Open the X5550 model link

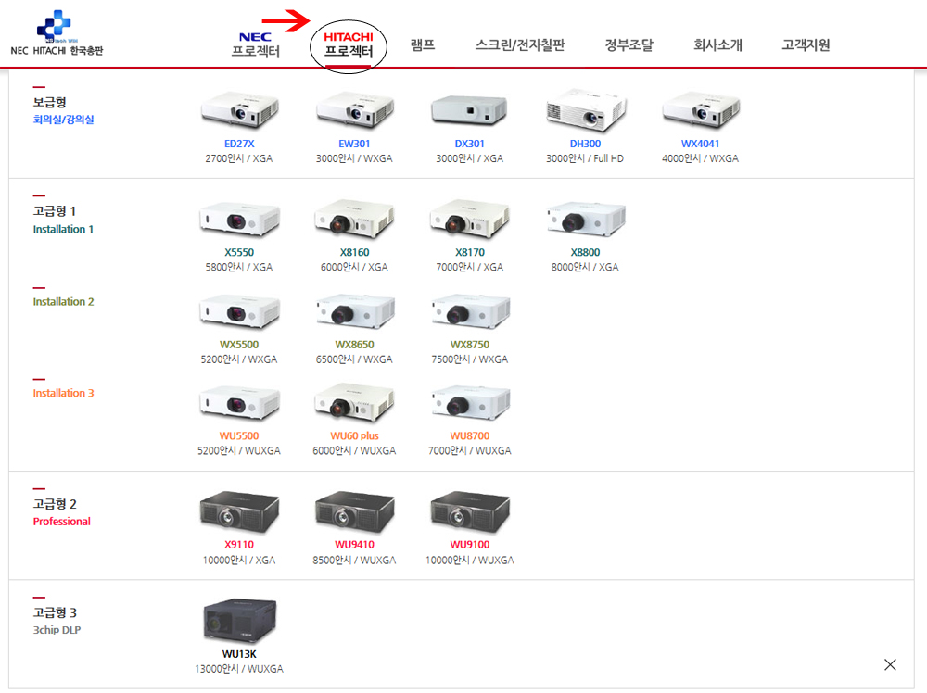point(239,252)
